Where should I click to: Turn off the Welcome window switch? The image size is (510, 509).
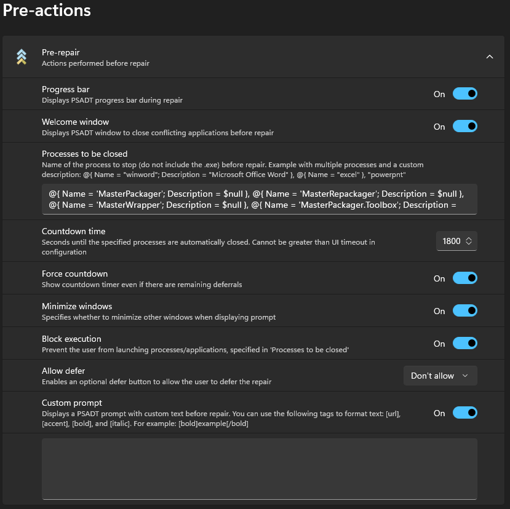click(x=464, y=127)
